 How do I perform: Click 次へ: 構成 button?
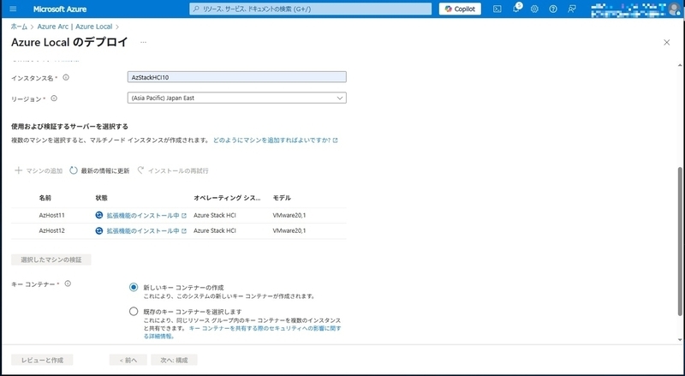point(174,361)
